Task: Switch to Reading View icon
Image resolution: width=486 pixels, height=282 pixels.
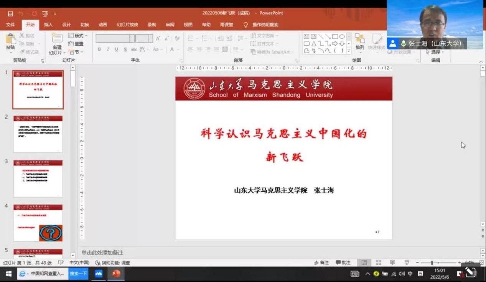Action: (392, 263)
